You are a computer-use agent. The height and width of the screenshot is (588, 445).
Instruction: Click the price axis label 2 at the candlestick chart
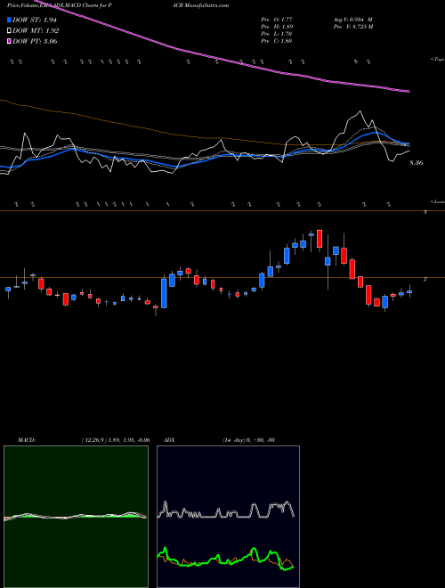(x=425, y=280)
